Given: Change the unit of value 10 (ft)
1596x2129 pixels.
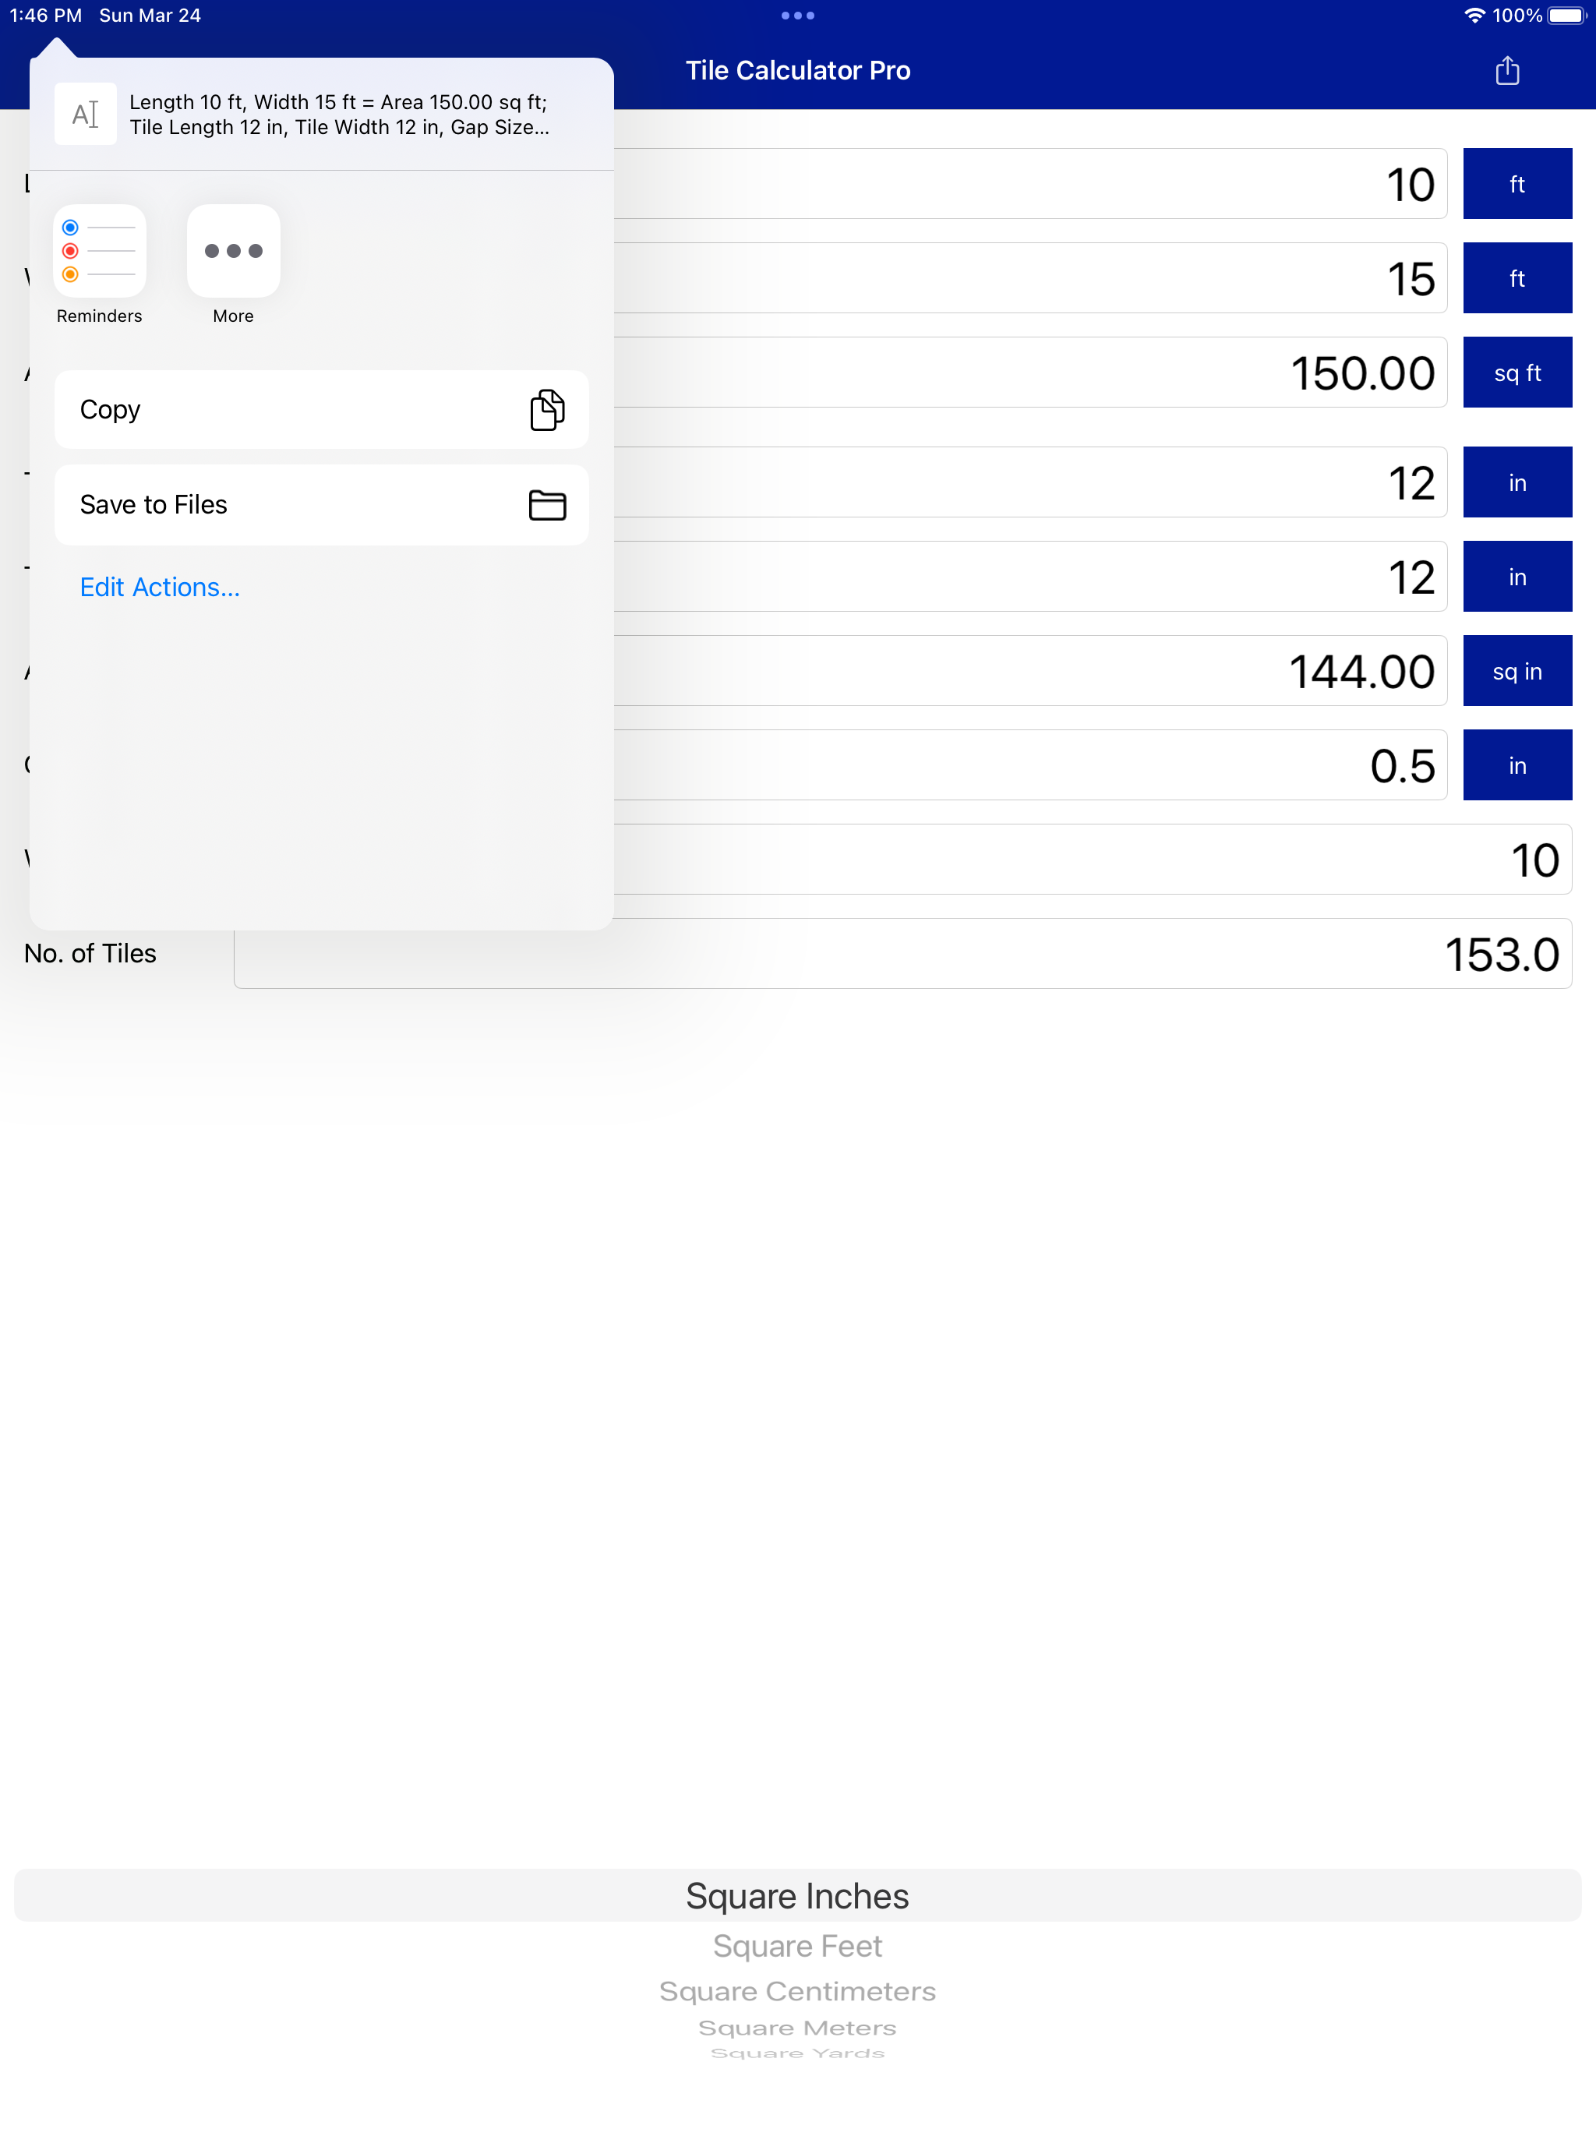Looking at the screenshot, I should [x=1517, y=184].
